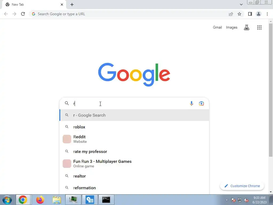Viewport: 273px width, 205px height.
Task: Launch Firefox from the taskbar
Action: (40, 200)
